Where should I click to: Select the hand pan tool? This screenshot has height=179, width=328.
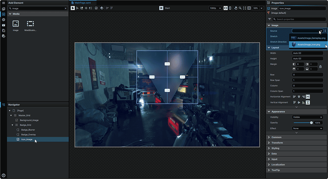(236, 8)
